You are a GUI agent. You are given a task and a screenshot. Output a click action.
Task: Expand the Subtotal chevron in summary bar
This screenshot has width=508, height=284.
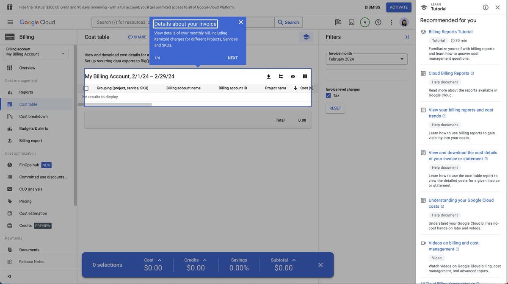click(x=294, y=260)
